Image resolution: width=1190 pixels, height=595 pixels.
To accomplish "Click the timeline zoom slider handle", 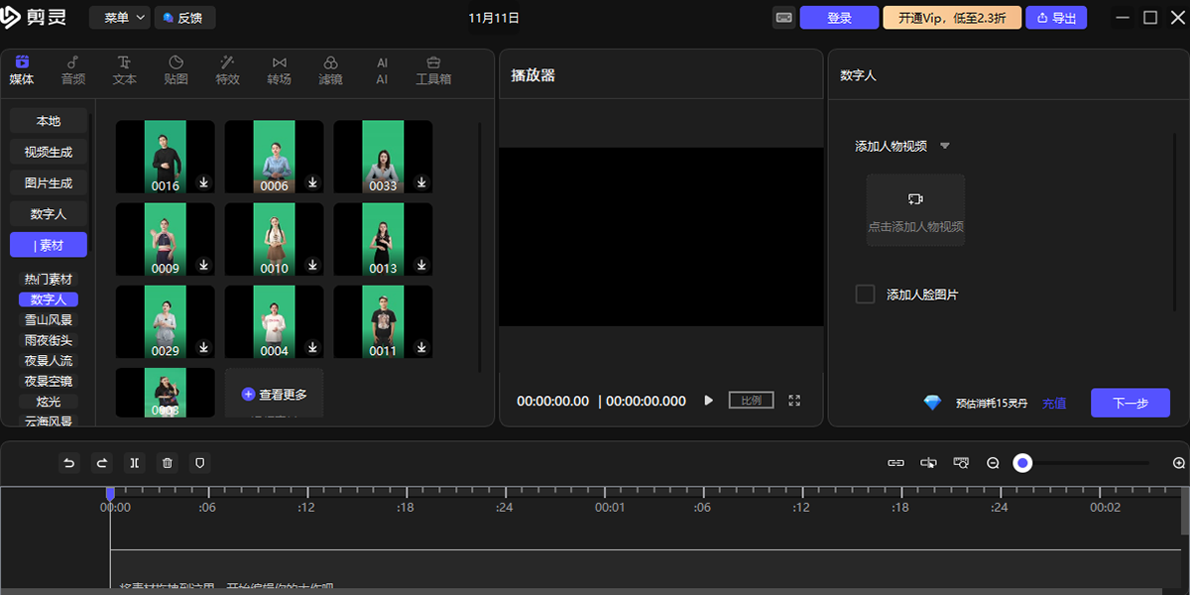I will click(1022, 463).
